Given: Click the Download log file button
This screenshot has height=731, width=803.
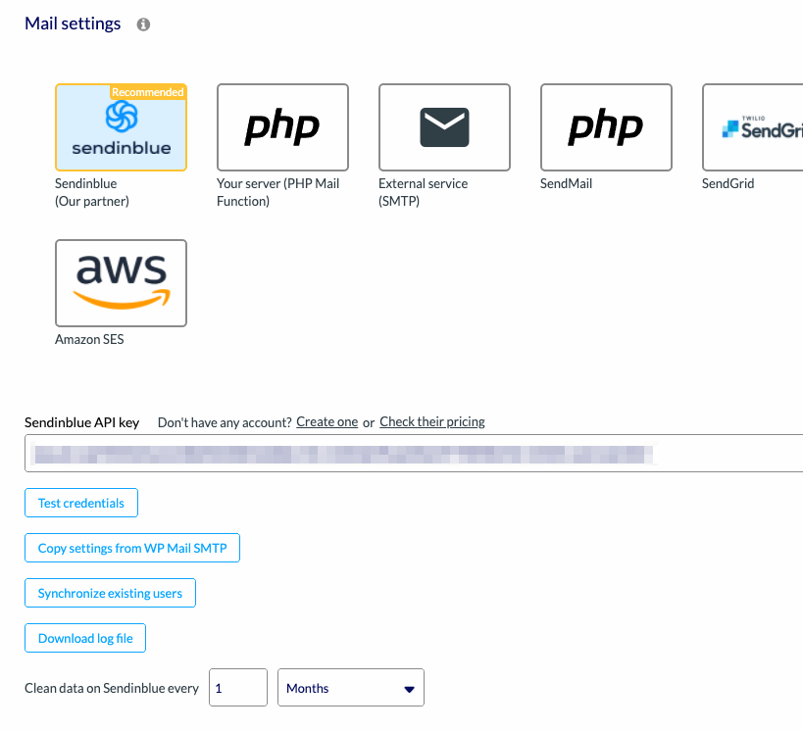Looking at the screenshot, I should point(85,638).
